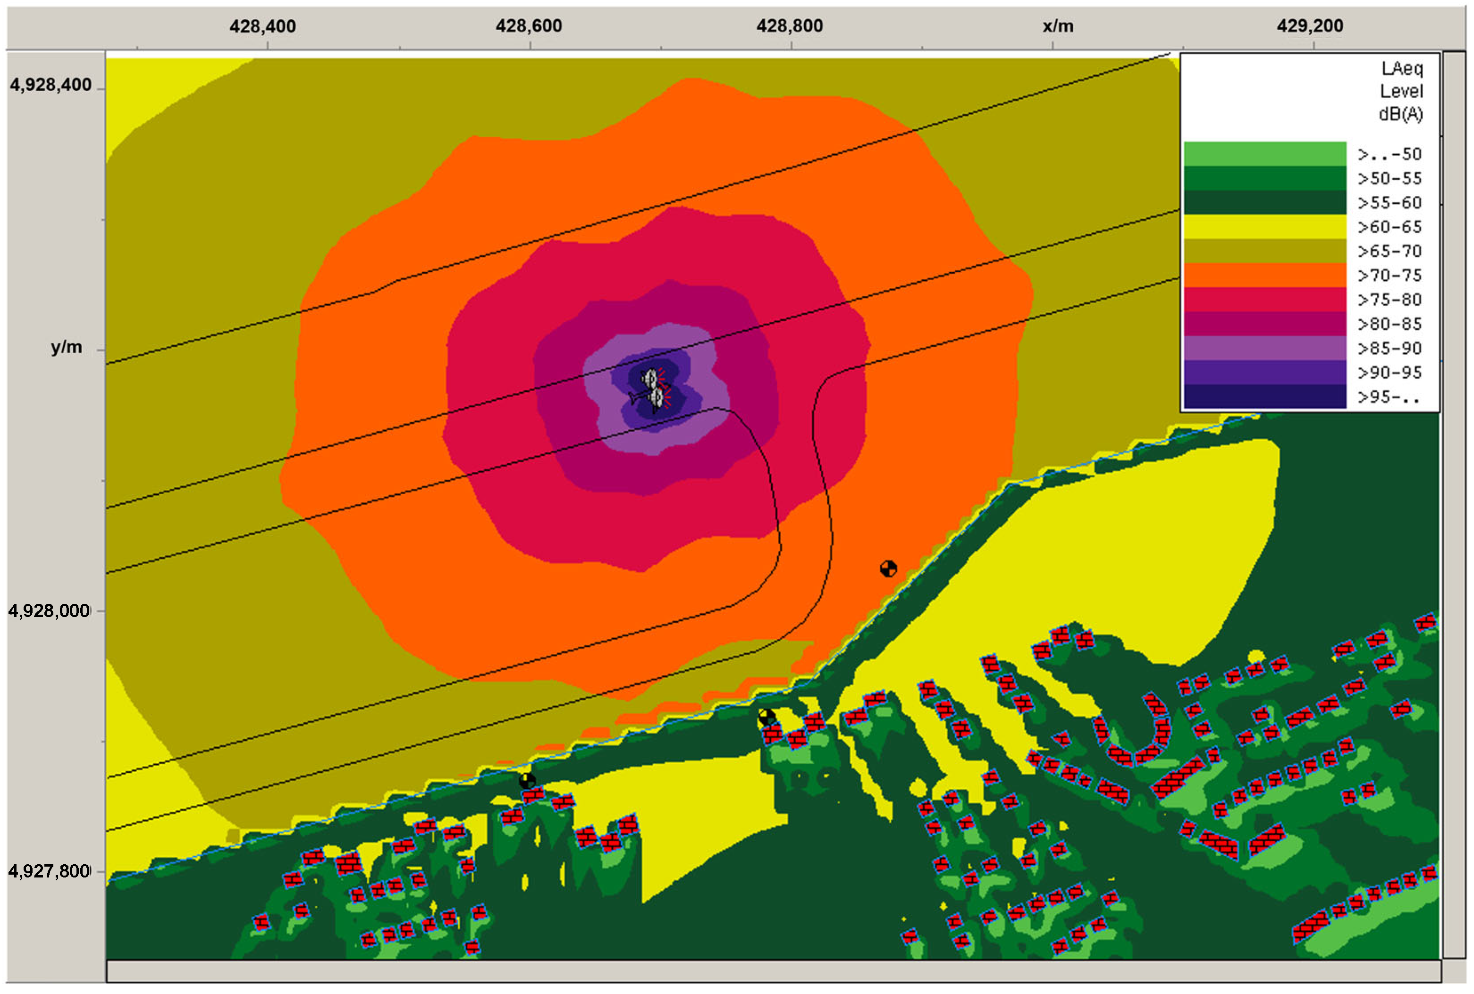Click the 428,400 tick label on the horizontal ruler
This screenshot has width=1474, height=994.
pyautogui.click(x=262, y=26)
